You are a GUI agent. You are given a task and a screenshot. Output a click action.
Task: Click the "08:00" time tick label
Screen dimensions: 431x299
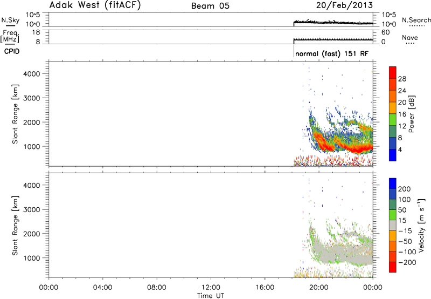[x=157, y=288]
